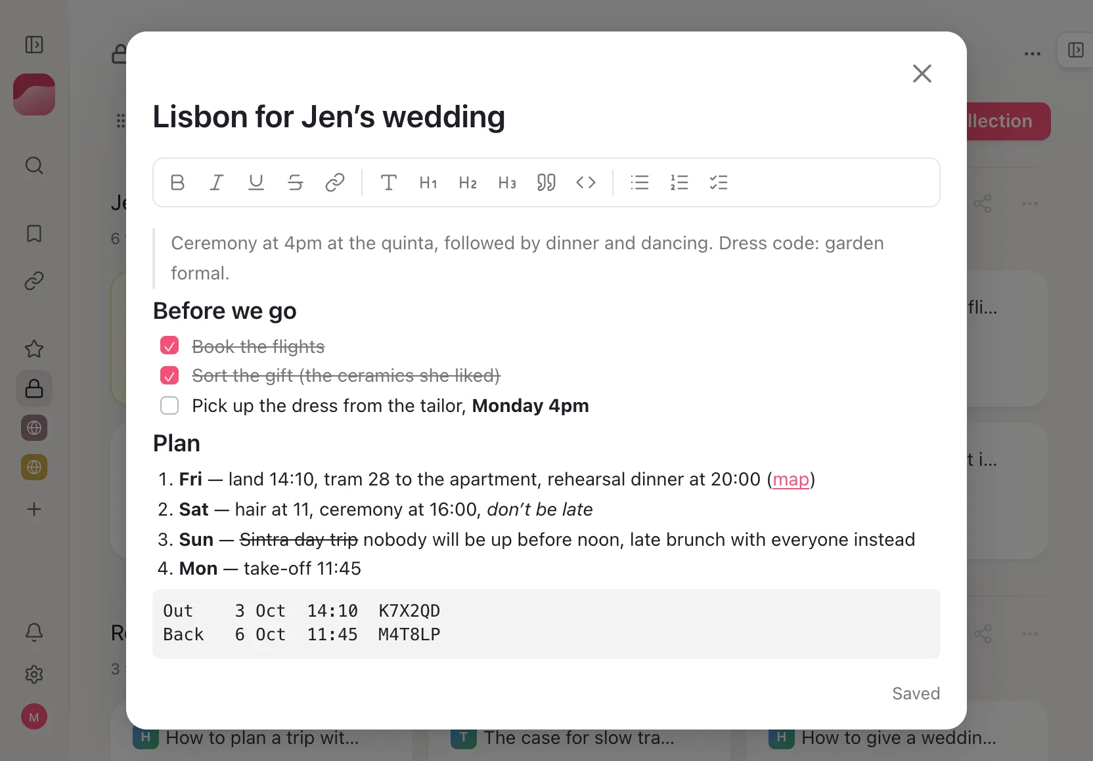Insert a block quote
Viewport: 1093px width, 761px height.
click(x=546, y=182)
